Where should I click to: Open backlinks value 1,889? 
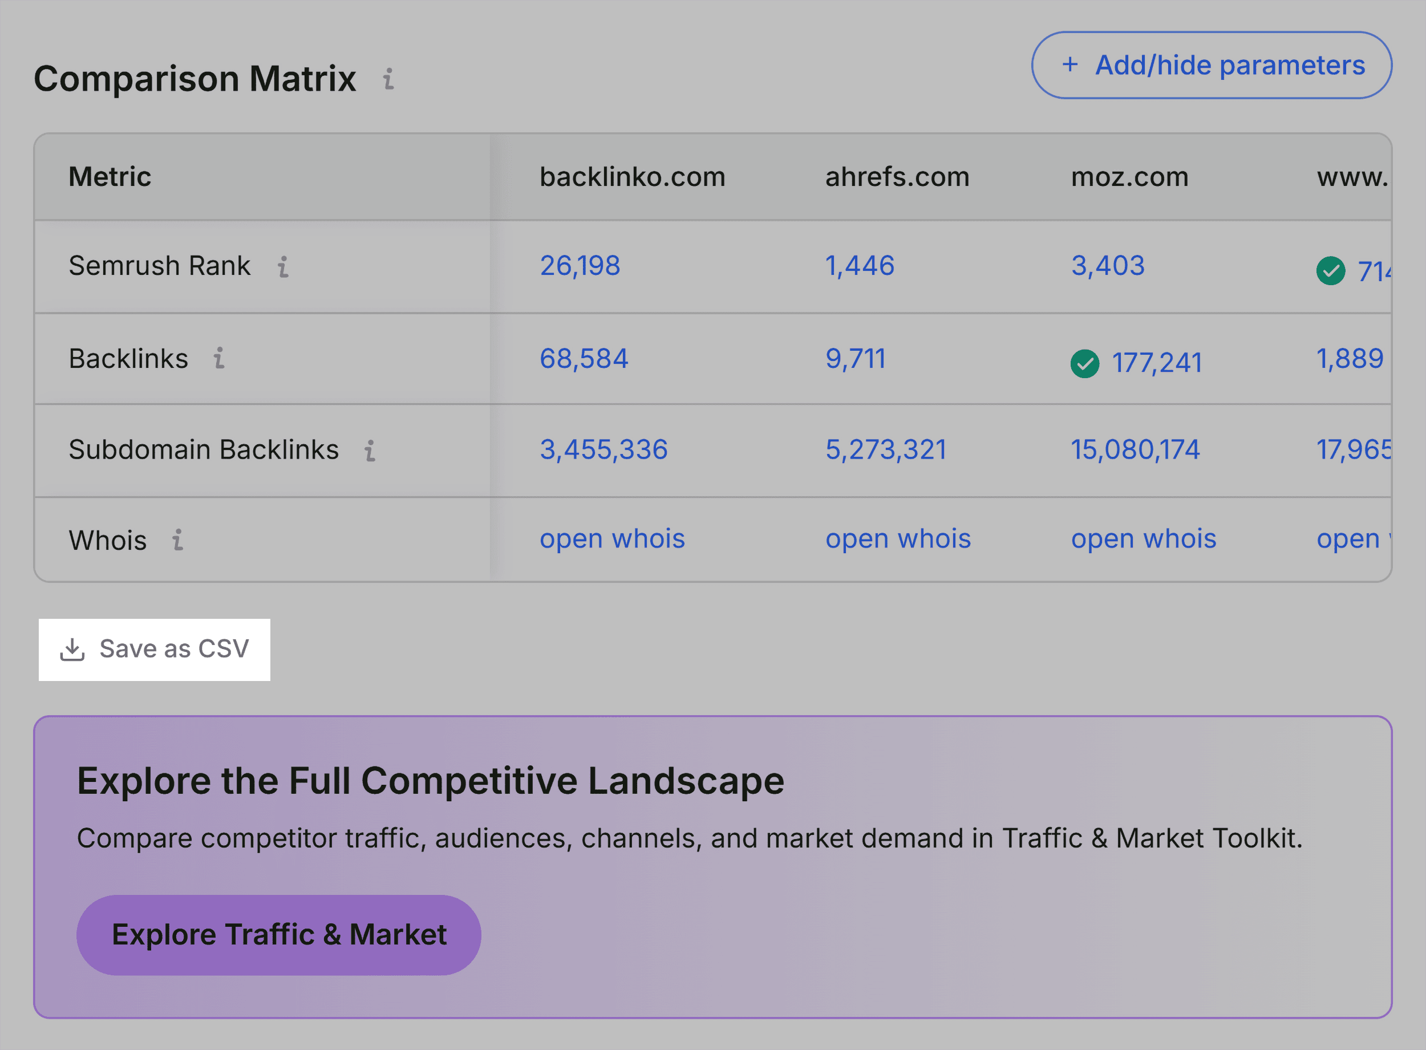pos(1349,359)
